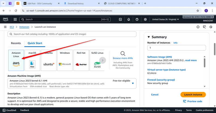View site information icon in address bar
The image size is (216, 113).
(x=23, y=10)
